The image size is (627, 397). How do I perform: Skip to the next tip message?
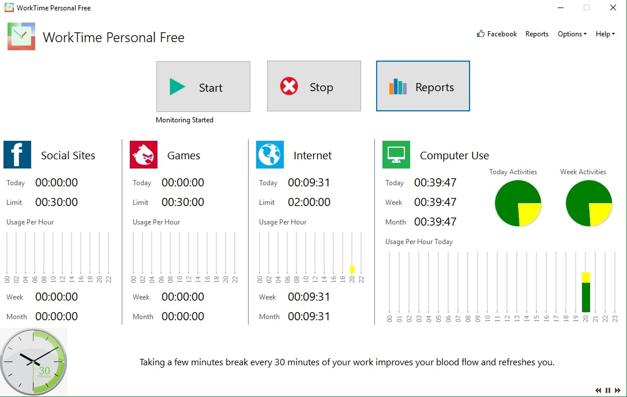tap(617, 391)
